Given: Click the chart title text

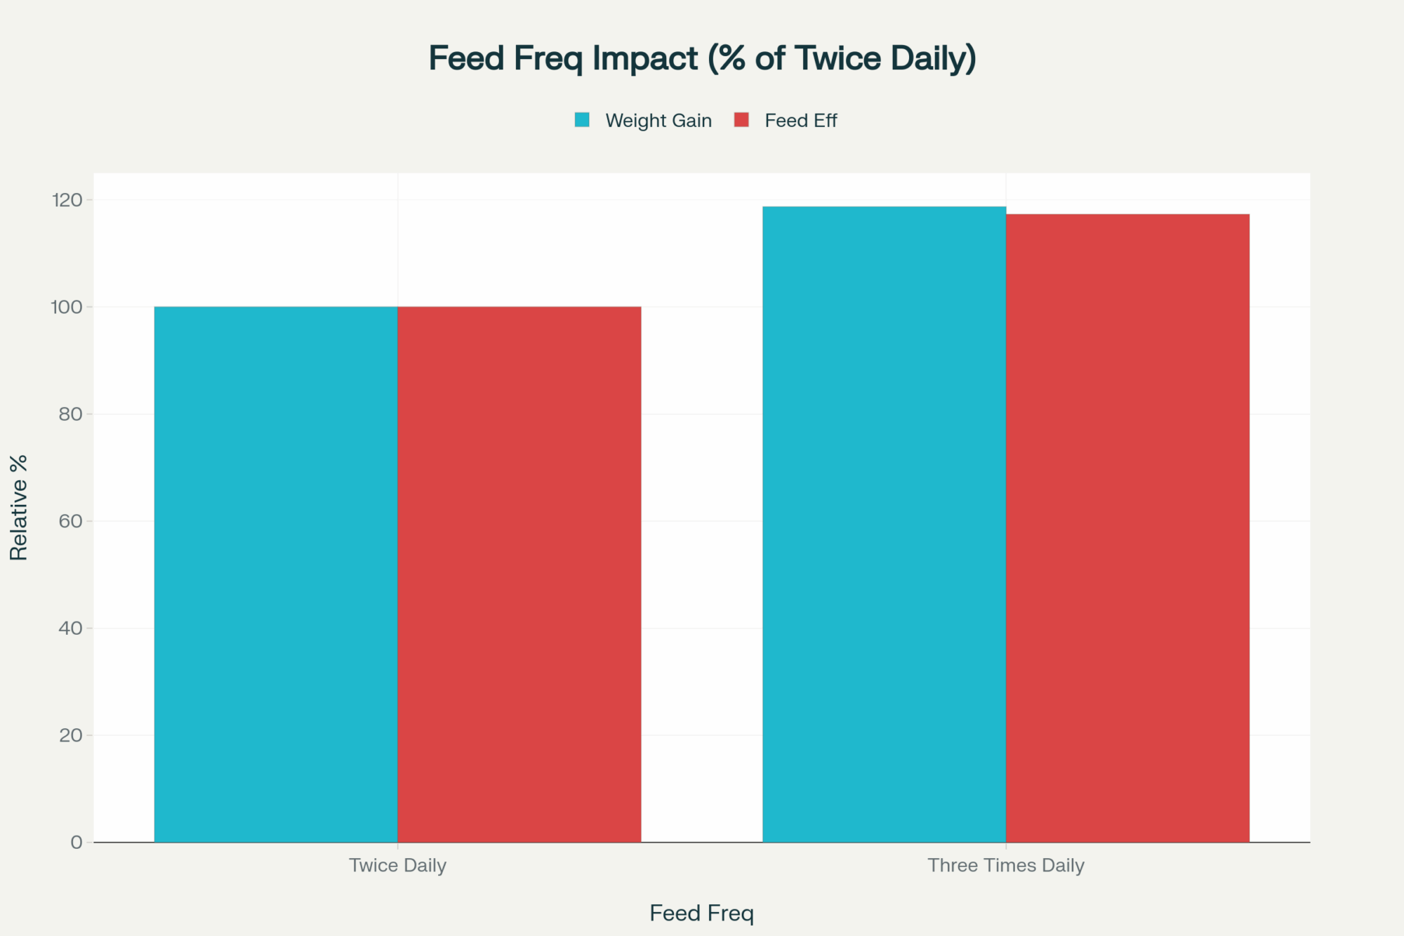Looking at the screenshot, I should [x=702, y=58].
